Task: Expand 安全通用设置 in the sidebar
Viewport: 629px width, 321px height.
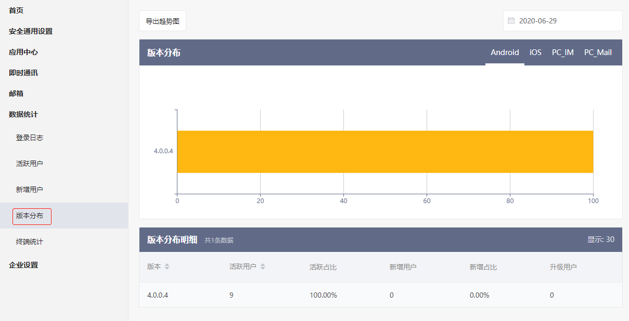Action: 31,31
